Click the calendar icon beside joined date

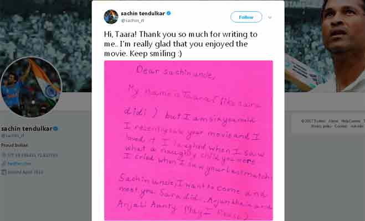3,172
